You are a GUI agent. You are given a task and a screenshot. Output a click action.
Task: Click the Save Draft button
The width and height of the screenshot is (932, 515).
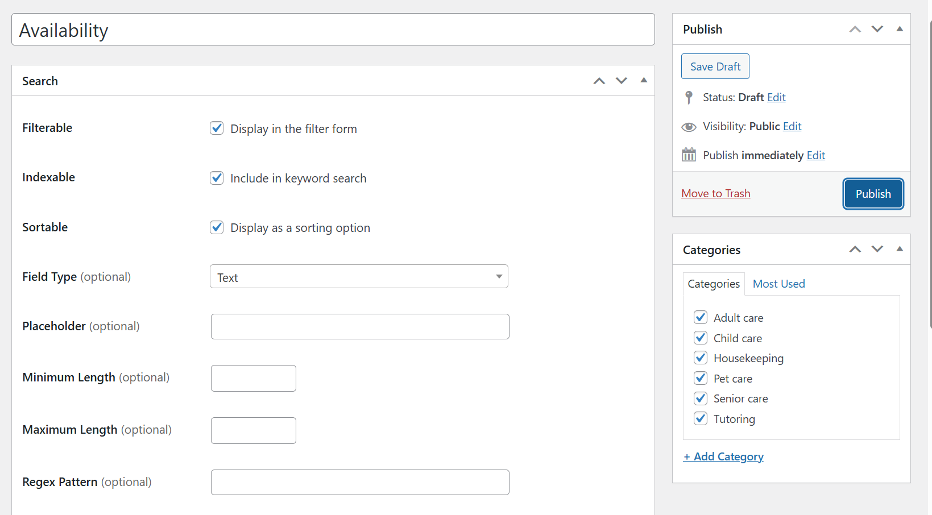[x=715, y=67]
